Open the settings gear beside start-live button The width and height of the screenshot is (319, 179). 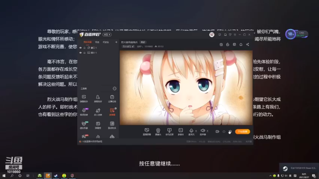pyautogui.click(x=230, y=132)
